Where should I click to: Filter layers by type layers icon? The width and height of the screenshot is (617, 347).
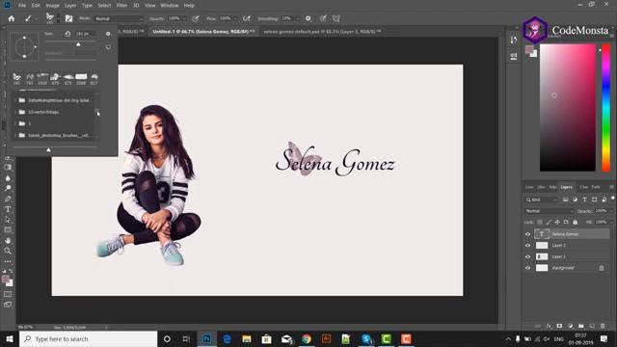(x=584, y=200)
